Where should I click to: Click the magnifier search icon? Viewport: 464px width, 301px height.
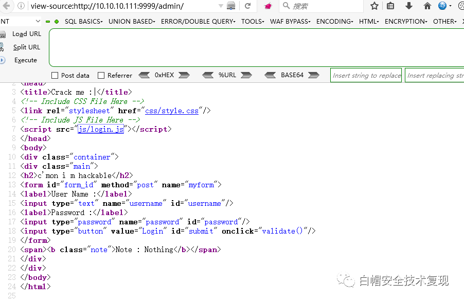click(286, 6)
